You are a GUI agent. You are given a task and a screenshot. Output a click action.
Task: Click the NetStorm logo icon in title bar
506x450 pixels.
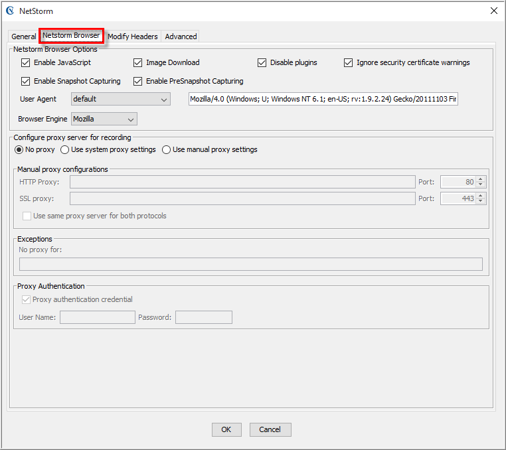[x=11, y=11]
